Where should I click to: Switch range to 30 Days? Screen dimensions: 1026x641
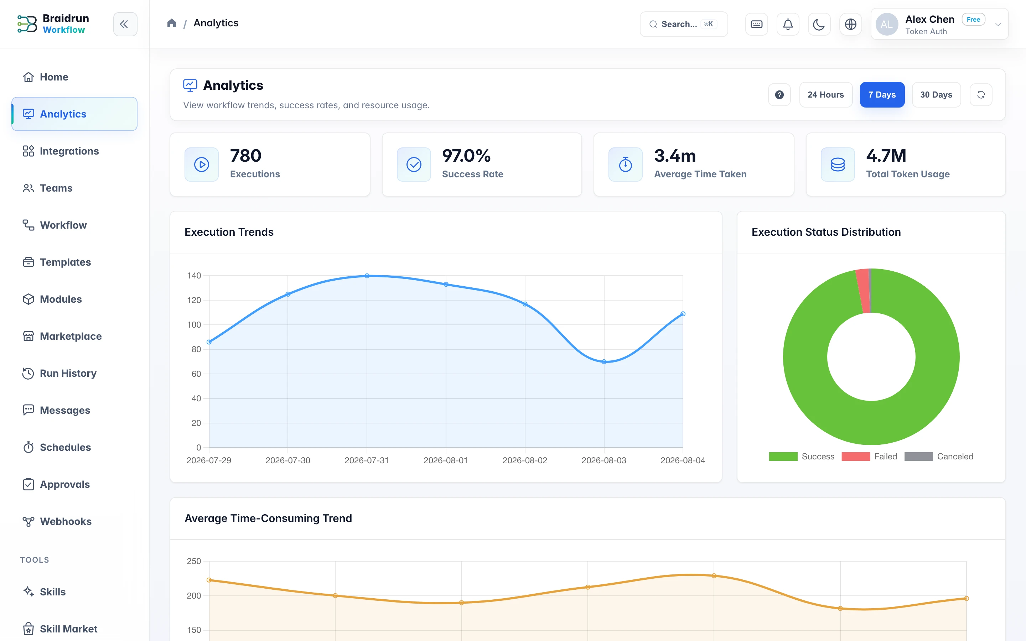936,94
